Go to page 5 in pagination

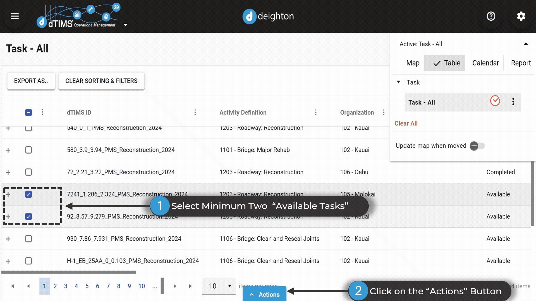(87, 286)
